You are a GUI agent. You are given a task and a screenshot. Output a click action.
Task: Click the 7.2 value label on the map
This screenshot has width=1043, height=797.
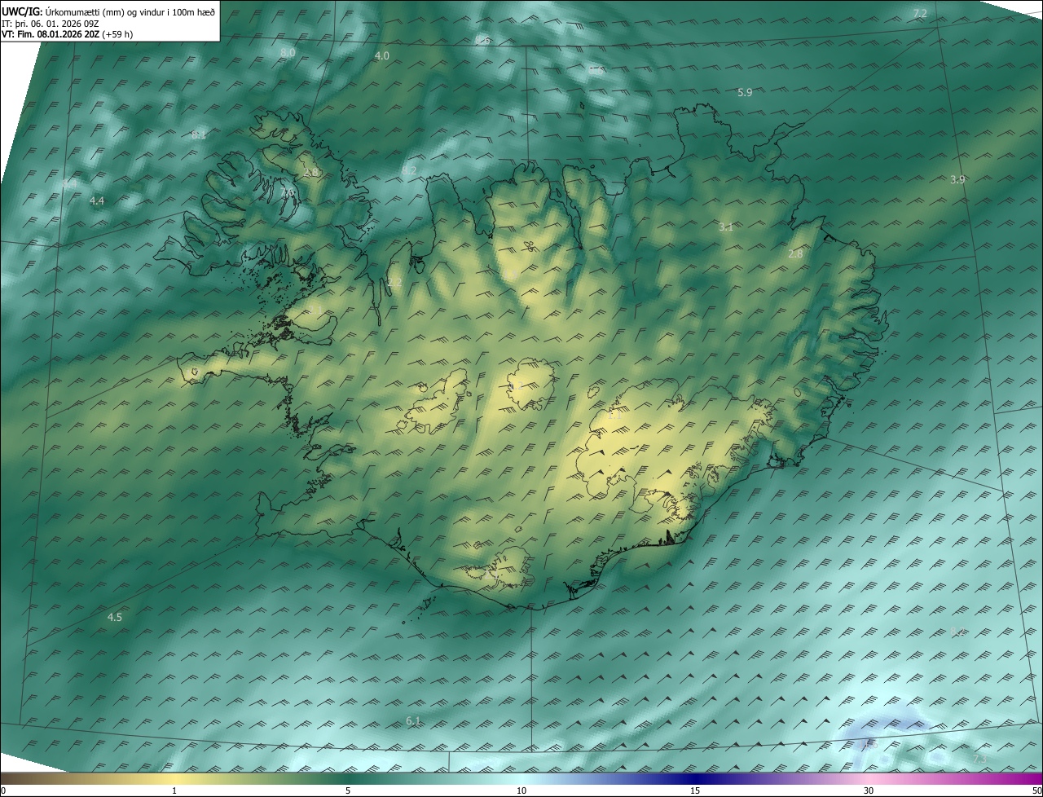[x=920, y=14]
